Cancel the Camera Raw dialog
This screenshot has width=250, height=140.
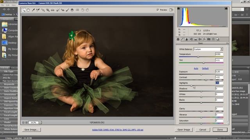pos(203,129)
